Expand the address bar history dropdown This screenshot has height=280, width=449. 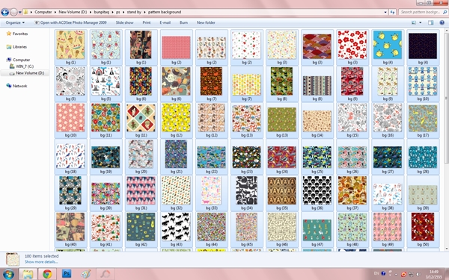pyautogui.click(x=385, y=12)
